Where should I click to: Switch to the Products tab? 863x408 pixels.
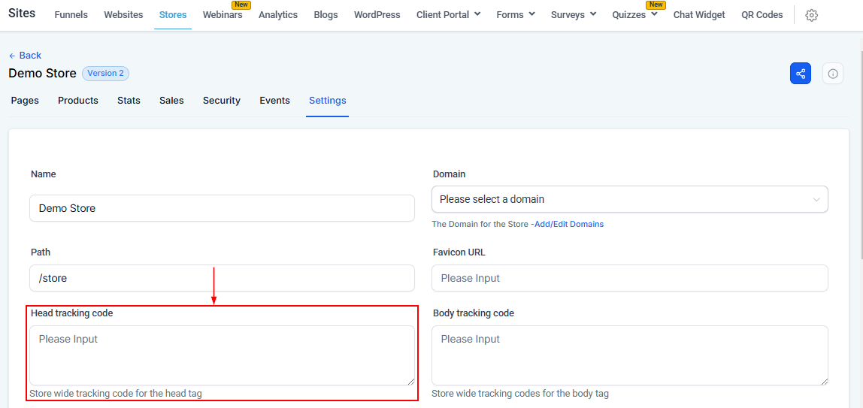pos(78,101)
